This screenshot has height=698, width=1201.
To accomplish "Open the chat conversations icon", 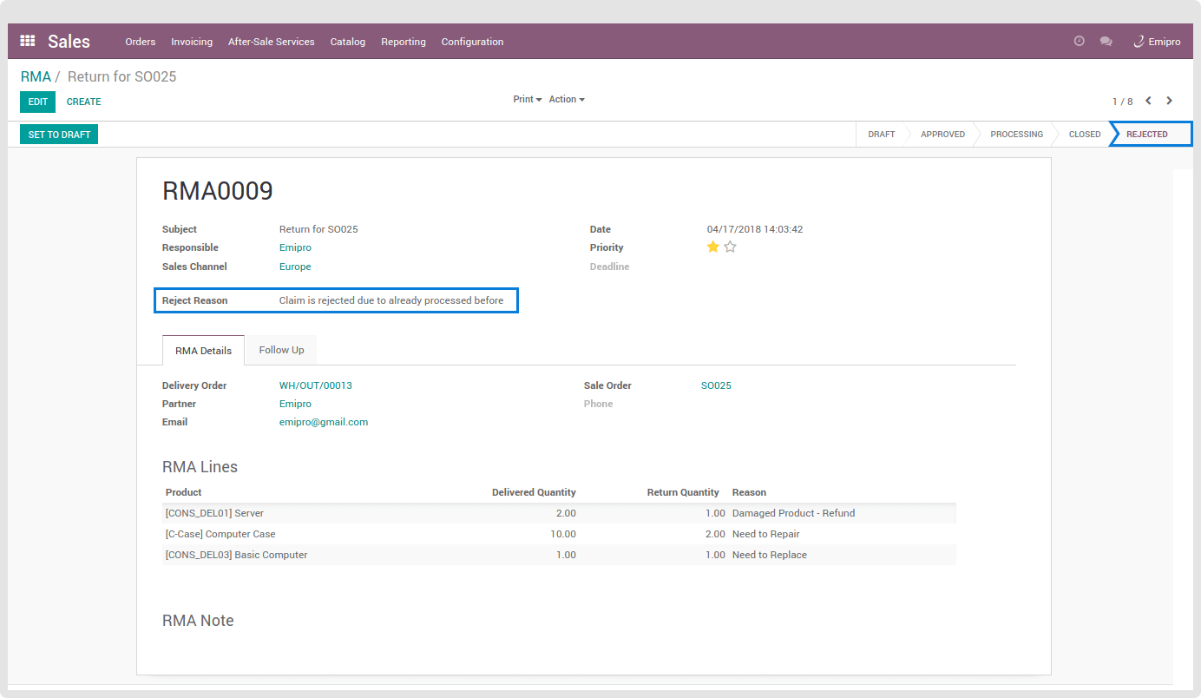I will (1106, 41).
